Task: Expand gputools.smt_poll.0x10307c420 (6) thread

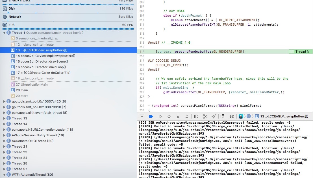Action: click(x=4, y=101)
